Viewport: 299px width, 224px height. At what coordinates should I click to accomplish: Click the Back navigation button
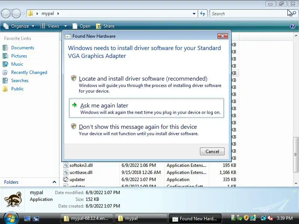tap(6, 13)
